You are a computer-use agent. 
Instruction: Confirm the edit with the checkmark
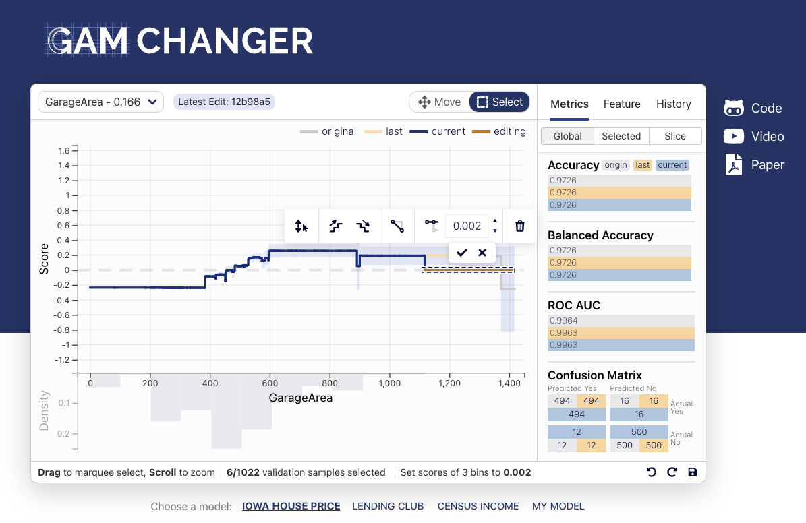click(x=461, y=253)
